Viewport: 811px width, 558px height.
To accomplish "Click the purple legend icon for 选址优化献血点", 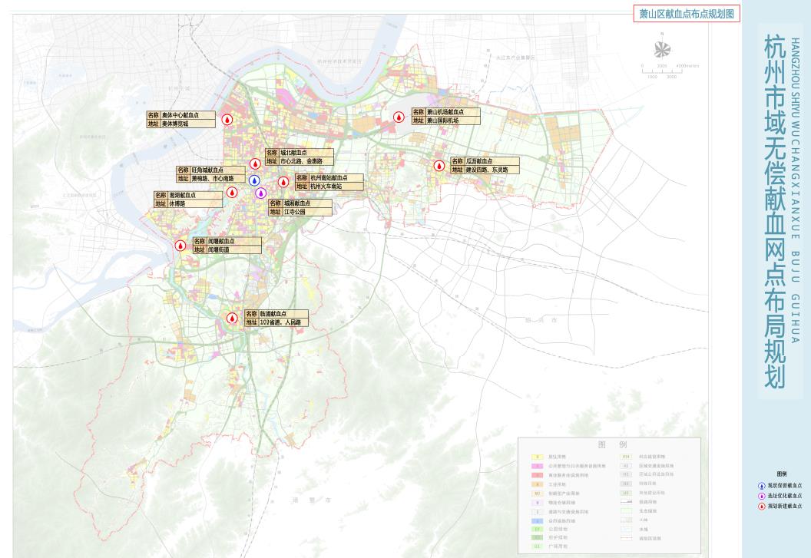I will click(x=761, y=495).
